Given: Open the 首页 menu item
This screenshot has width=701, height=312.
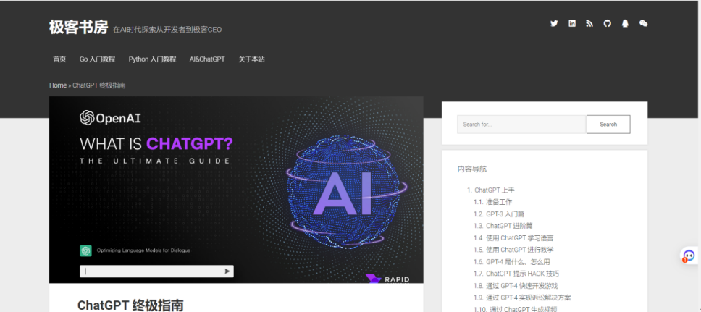Looking at the screenshot, I should (59, 59).
